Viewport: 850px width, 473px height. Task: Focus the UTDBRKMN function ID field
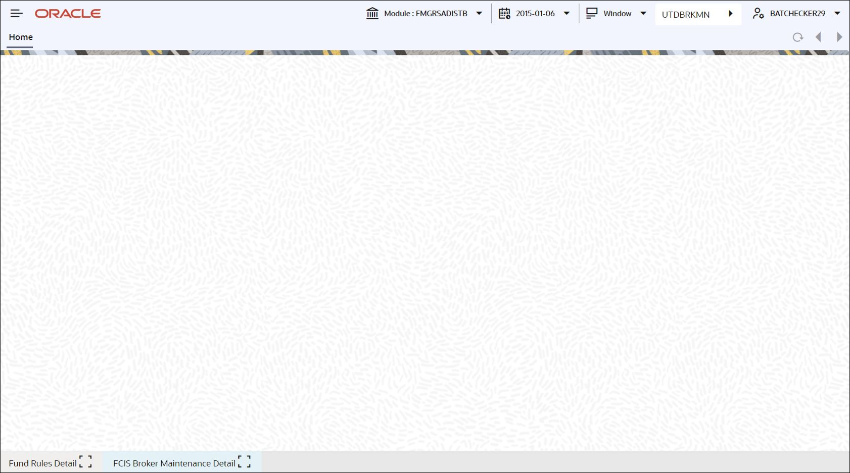[690, 15]
